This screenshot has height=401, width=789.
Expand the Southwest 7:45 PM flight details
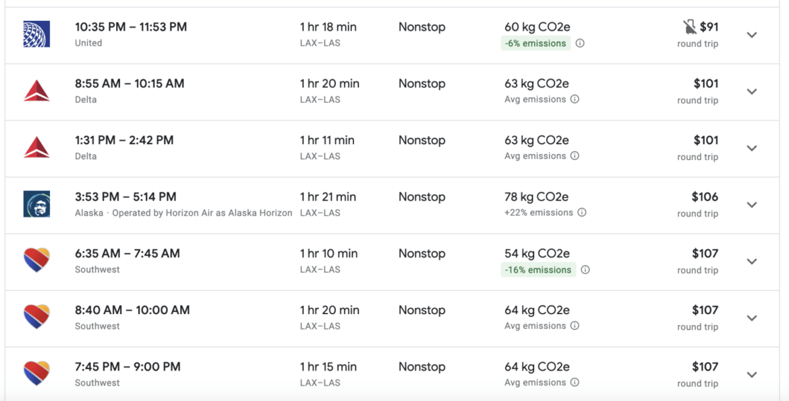pyautogui.click(x=752, y=373)
